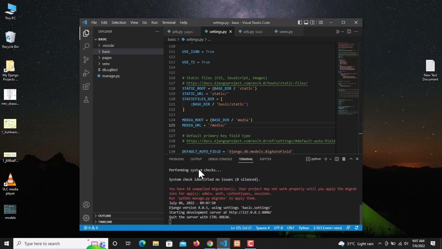Screen dimensions: 442x249
Task: Expand the venv folder
Action: [128, 64]
